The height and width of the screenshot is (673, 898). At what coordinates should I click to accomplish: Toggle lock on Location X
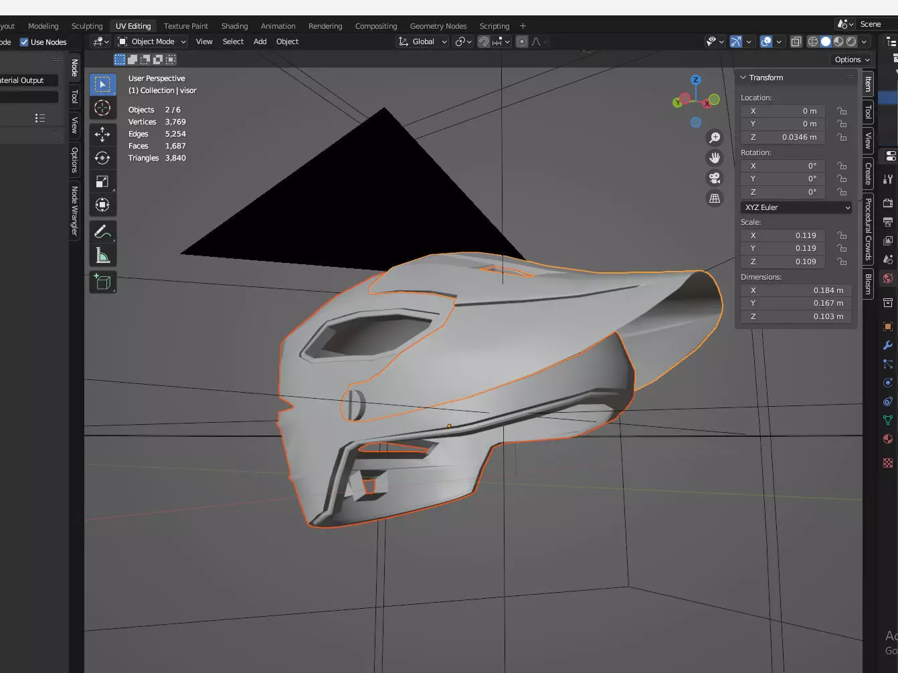pyautogui.click(x=842, y=111)
